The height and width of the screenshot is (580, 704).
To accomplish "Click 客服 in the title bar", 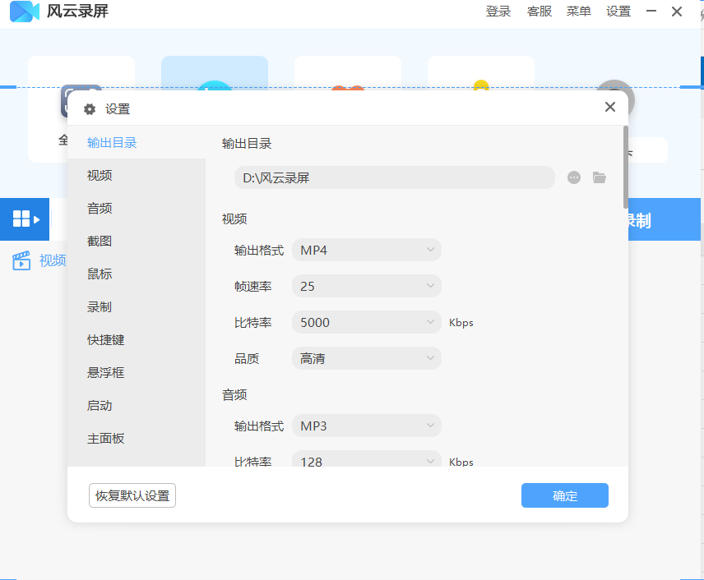I will [540, 12].
